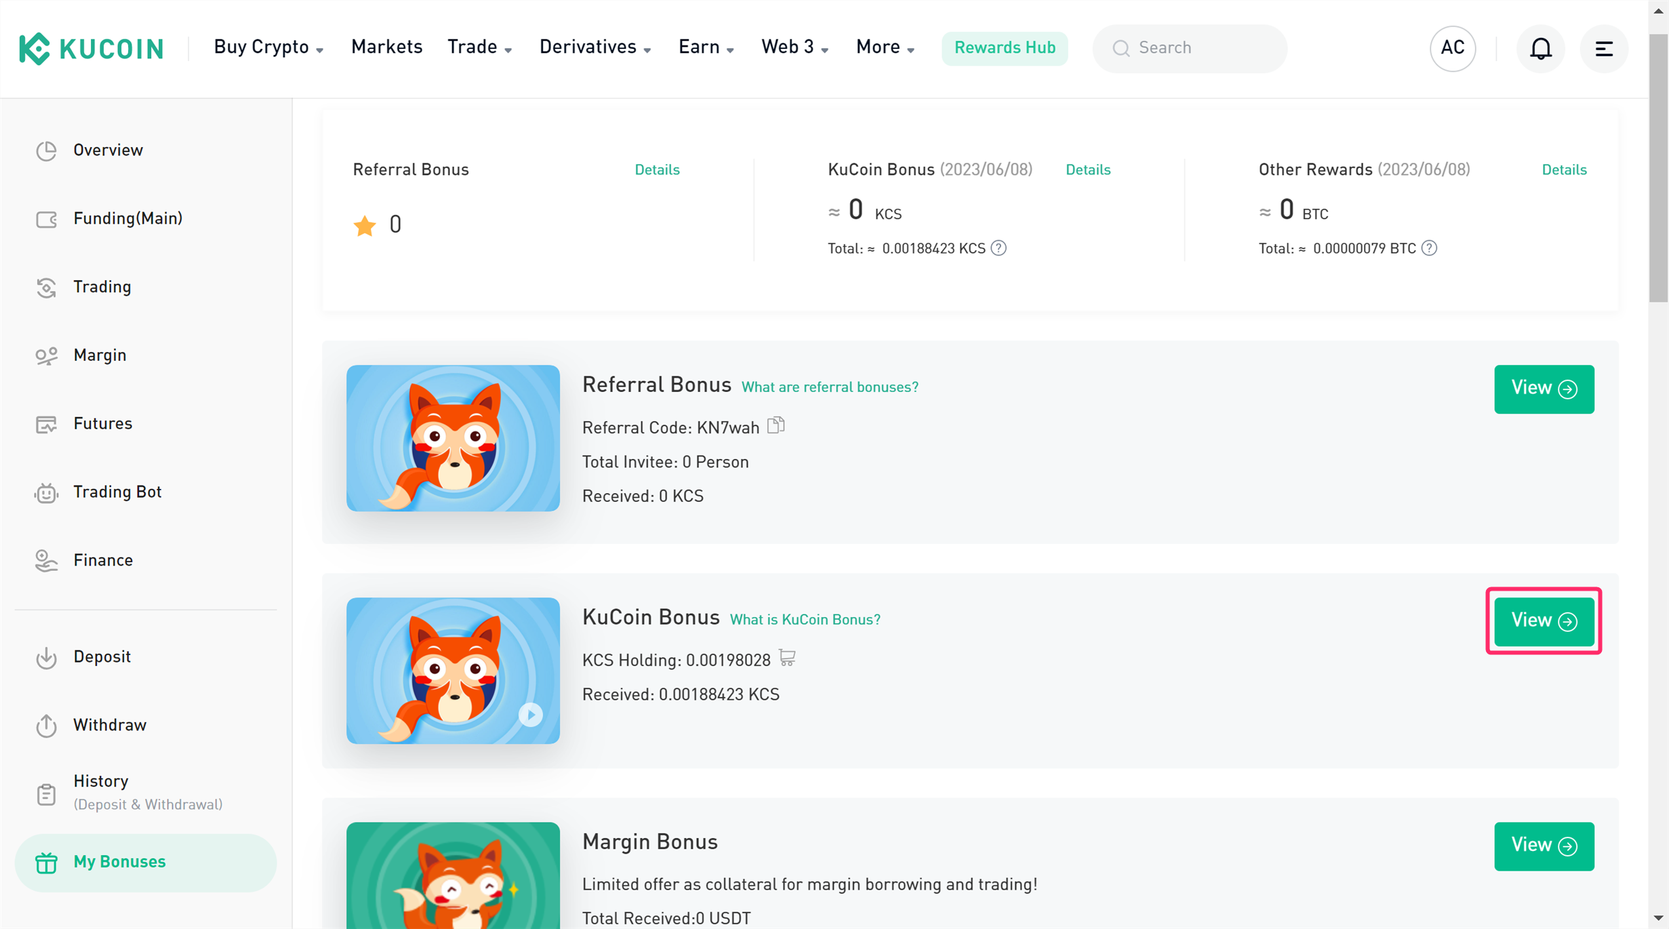Click the cart icon beside KCS Holding
1669x929 pixels.
pos(786,658)
